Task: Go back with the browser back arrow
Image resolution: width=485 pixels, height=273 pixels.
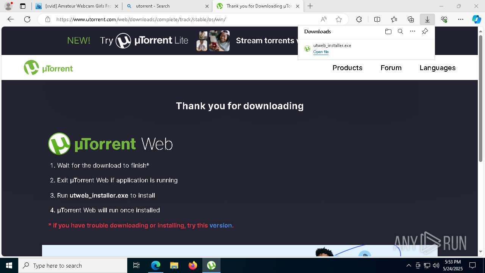Action: pos(11,19)
